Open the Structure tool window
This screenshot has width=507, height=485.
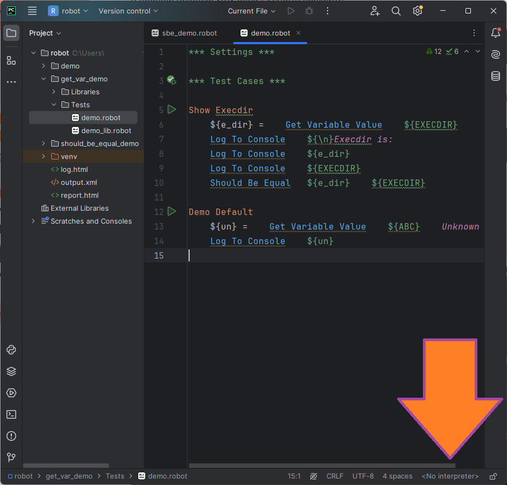pos(11,60)
